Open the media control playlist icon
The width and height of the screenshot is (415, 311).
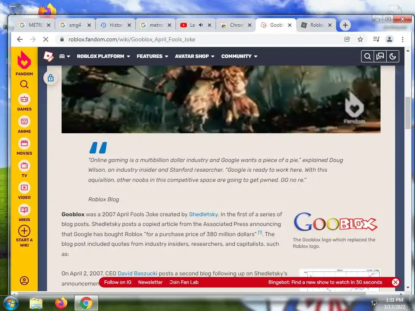coord(376,39)
